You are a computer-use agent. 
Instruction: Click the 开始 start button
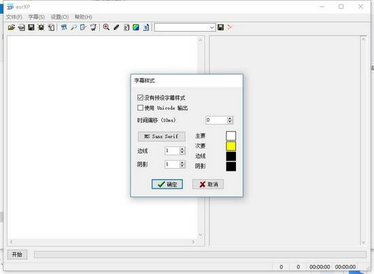click(17, 254)
